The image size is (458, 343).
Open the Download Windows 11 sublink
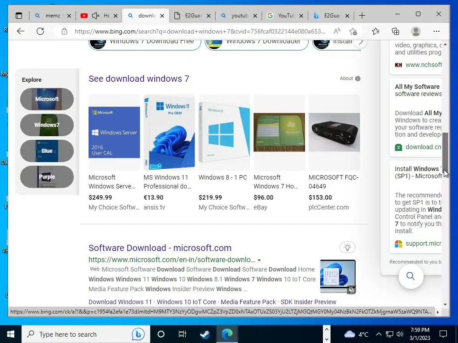pos(120,302)
